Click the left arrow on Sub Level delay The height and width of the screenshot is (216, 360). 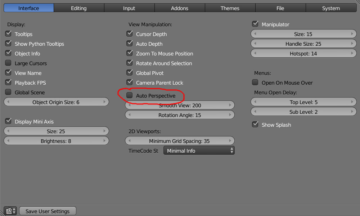pos(255,112)
